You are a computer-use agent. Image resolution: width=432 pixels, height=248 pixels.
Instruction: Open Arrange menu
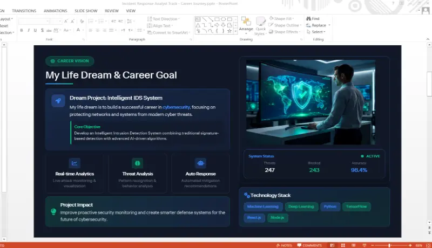click(x=246, y=25)
